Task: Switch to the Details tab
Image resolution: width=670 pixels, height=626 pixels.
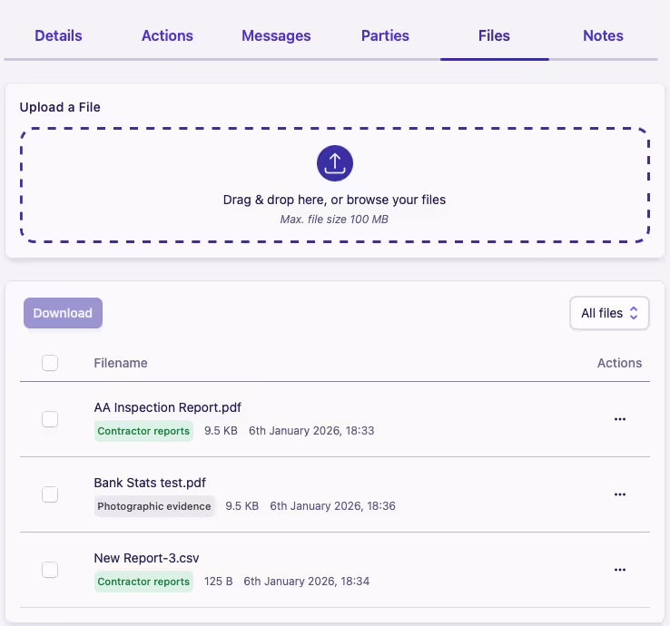Action: pos(58,36)
